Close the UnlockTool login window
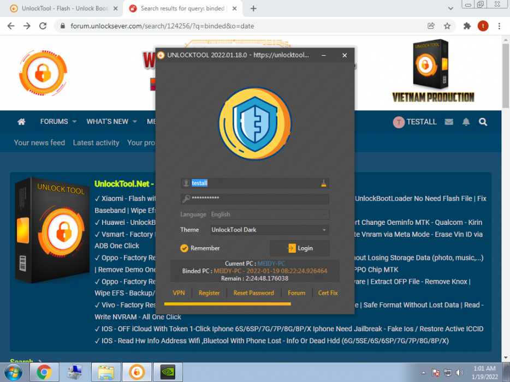The image size is (510, 382). 345,55
